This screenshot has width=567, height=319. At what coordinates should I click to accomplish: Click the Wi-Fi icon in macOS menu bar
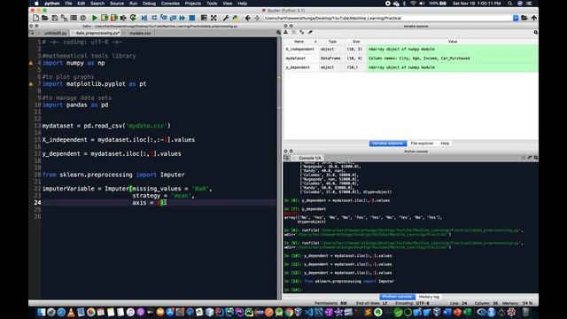413,4
